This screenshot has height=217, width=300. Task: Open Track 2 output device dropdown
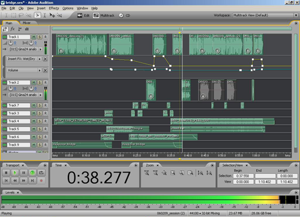pyautogui.click(x=41, y=95)
